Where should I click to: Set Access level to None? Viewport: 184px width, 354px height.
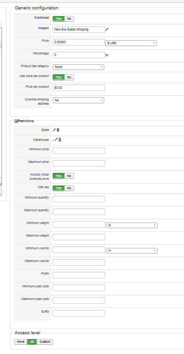point(21,342)
